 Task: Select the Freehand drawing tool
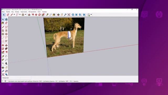point(6,27)
